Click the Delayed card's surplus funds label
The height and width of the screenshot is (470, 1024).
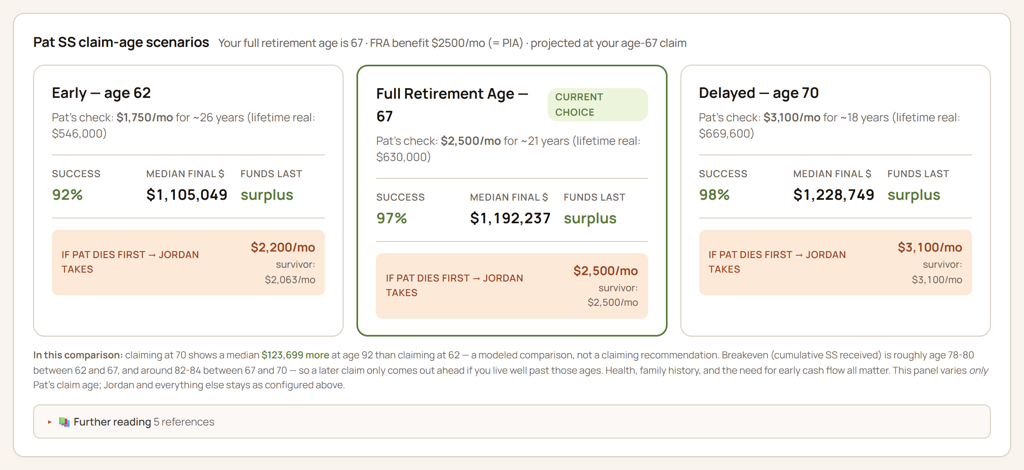point(914,195)
